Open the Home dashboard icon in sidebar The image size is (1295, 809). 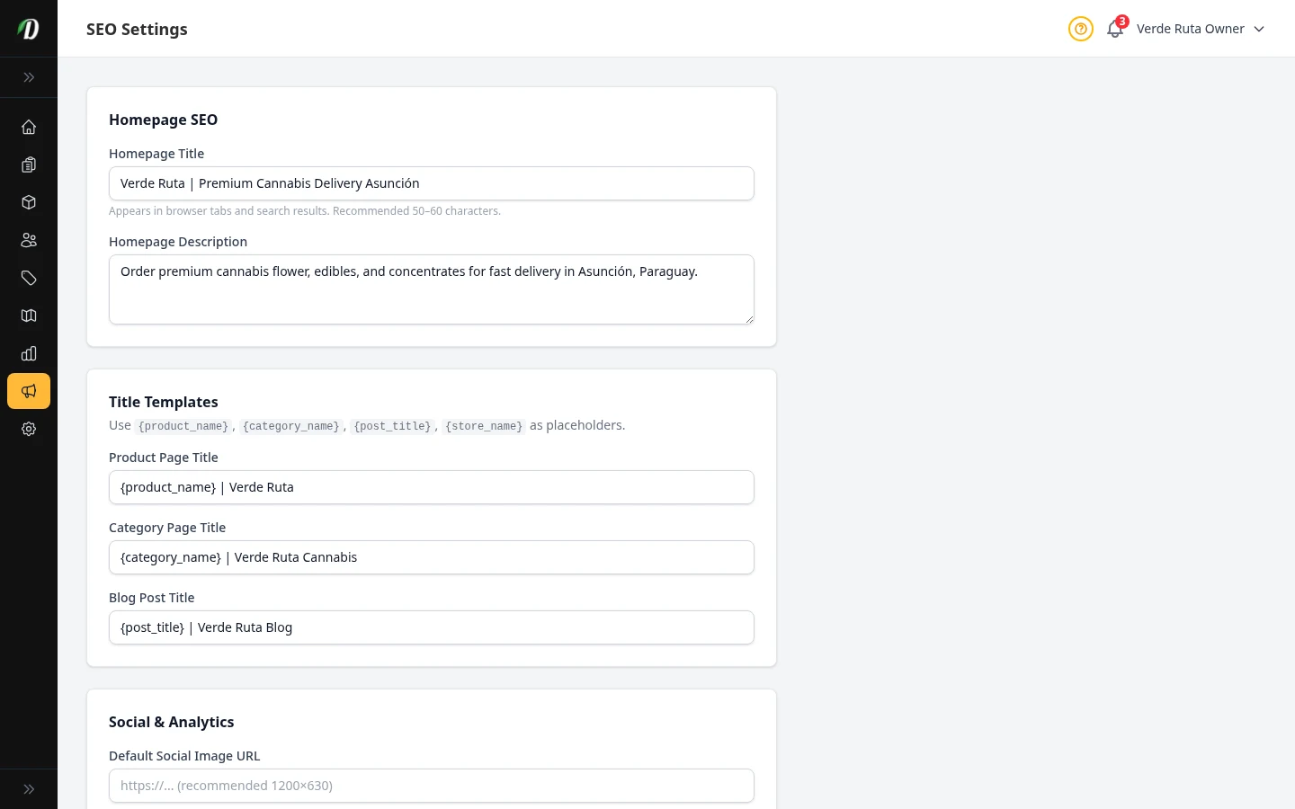click(x=29, y=127)
